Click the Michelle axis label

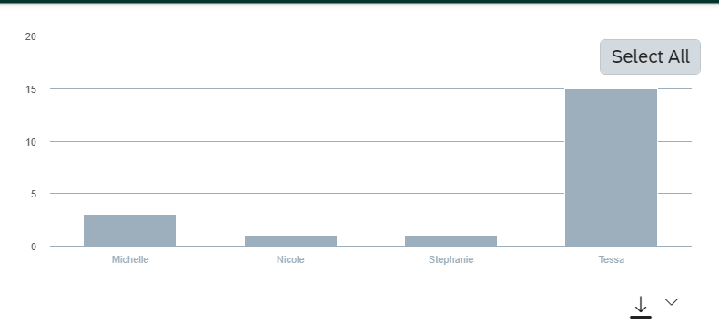point(130,259)
